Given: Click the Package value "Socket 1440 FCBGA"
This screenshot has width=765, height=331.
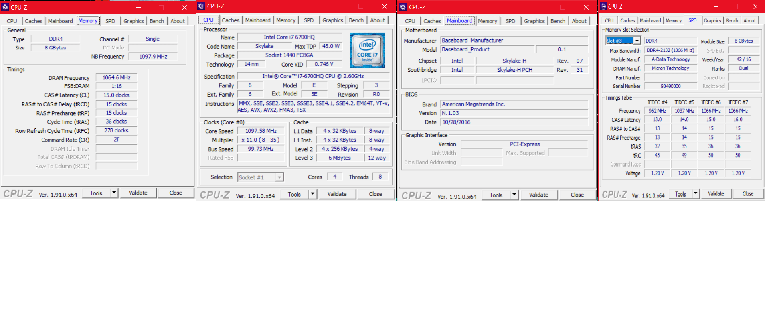Looking at the screenshot, I should tap(289, 55).
